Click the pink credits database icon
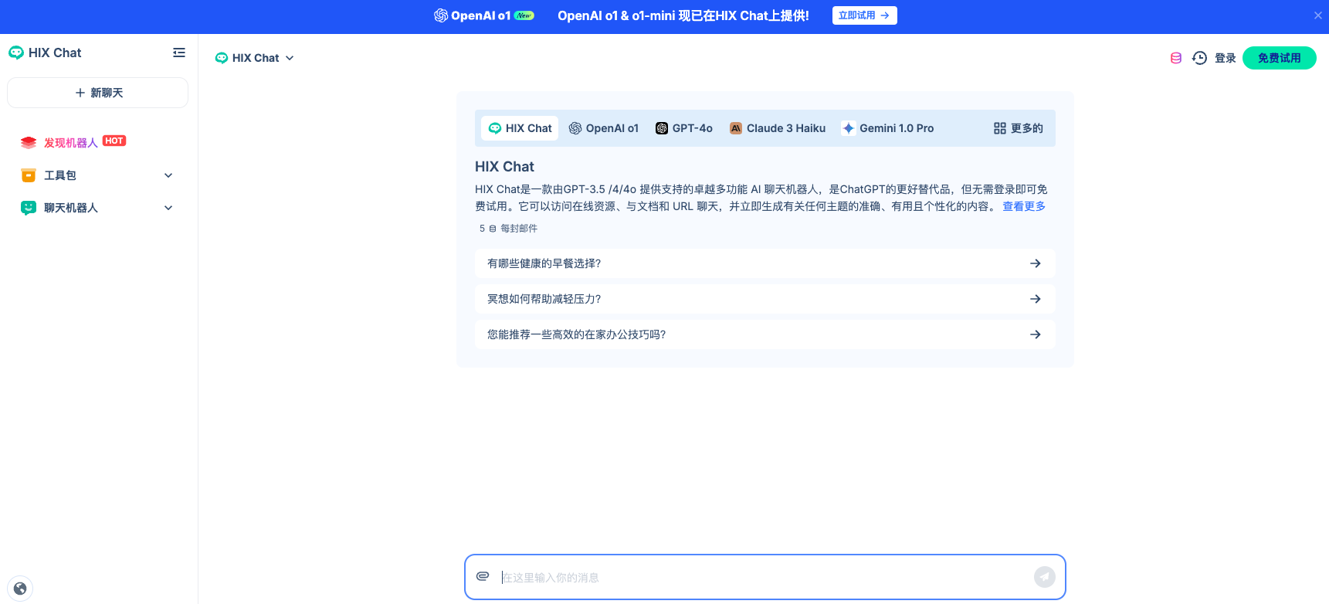 click(x=1176, y=58)
